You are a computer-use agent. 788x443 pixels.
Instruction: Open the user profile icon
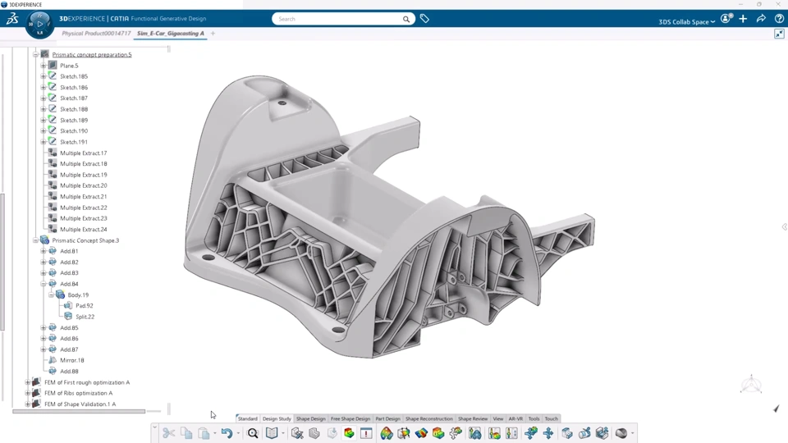726,19
